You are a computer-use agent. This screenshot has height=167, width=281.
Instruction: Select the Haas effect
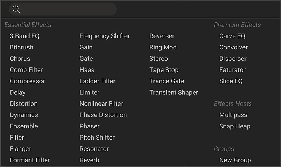point(87,70)
